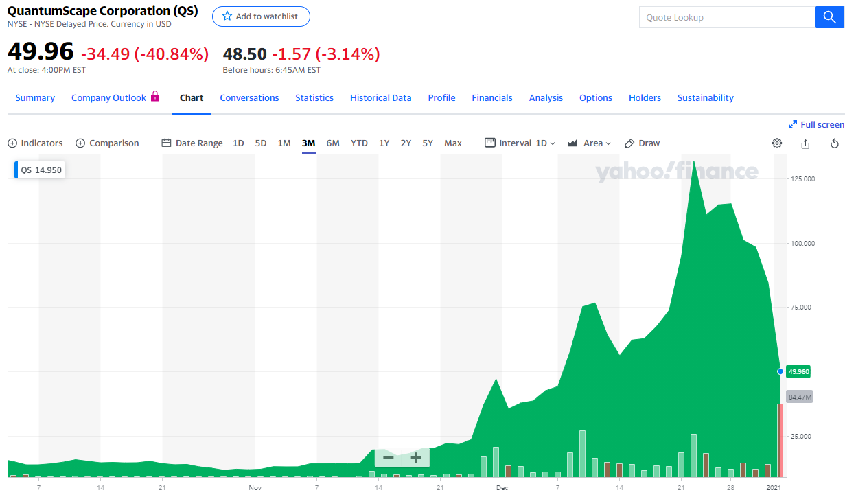Click the magnifier search button
The image size is (856, 497).
coord(829,17)
